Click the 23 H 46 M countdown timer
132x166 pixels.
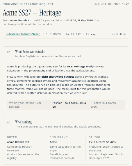point(119,34)
